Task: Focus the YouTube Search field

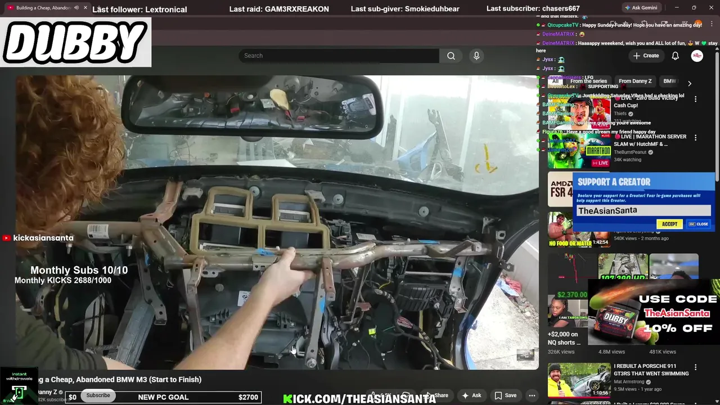Action: (339, 56)
